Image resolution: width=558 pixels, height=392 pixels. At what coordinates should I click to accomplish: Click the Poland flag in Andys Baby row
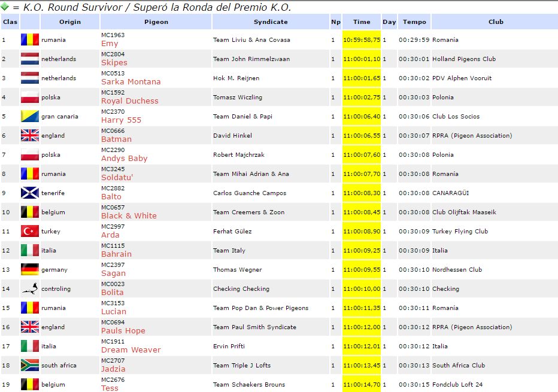click(x=30, y=155)
